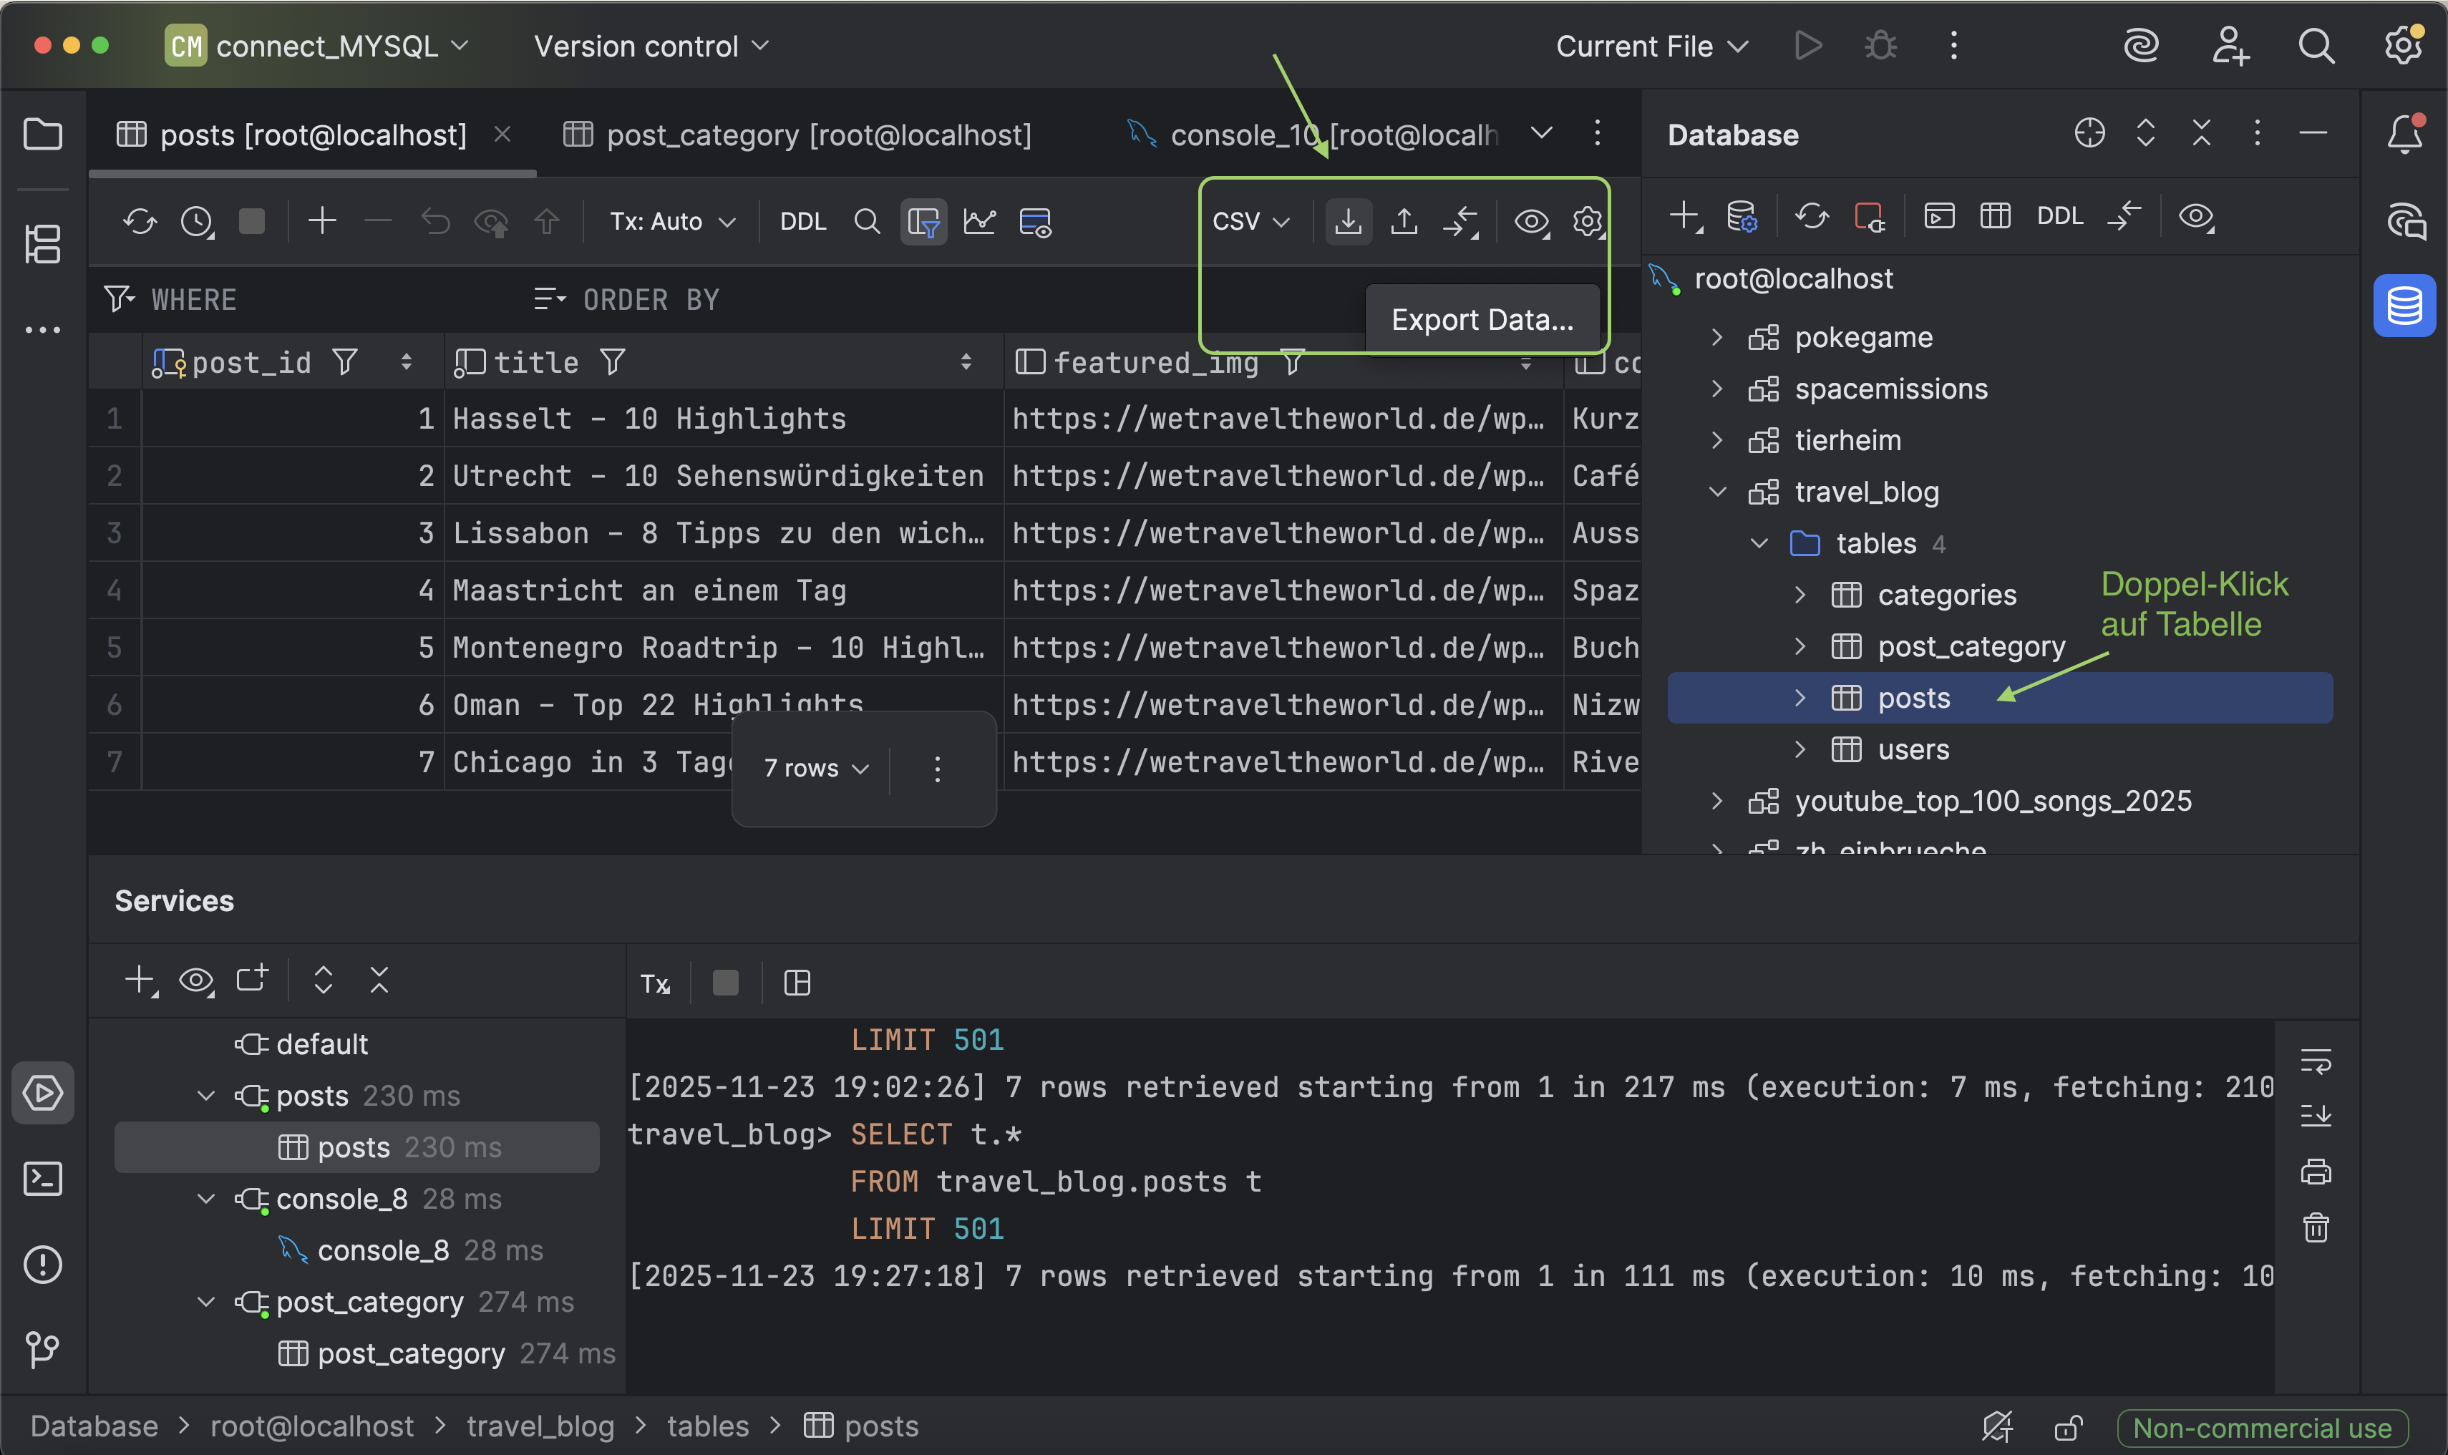This screenshot has height=1455, width=2448.
Task: Select the Export Data... popup entry
Action: click(1482, 320)
